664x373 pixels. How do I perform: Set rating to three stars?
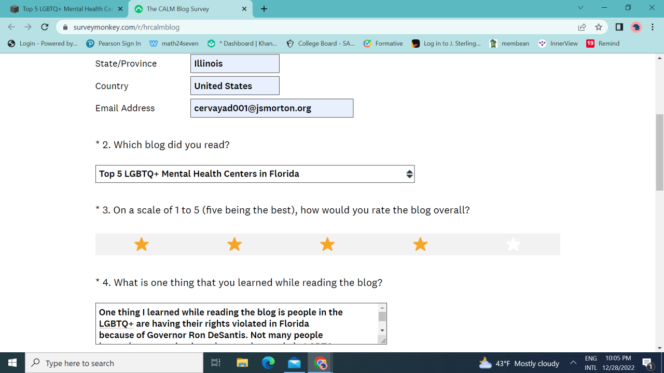click(x=327, y=244)
